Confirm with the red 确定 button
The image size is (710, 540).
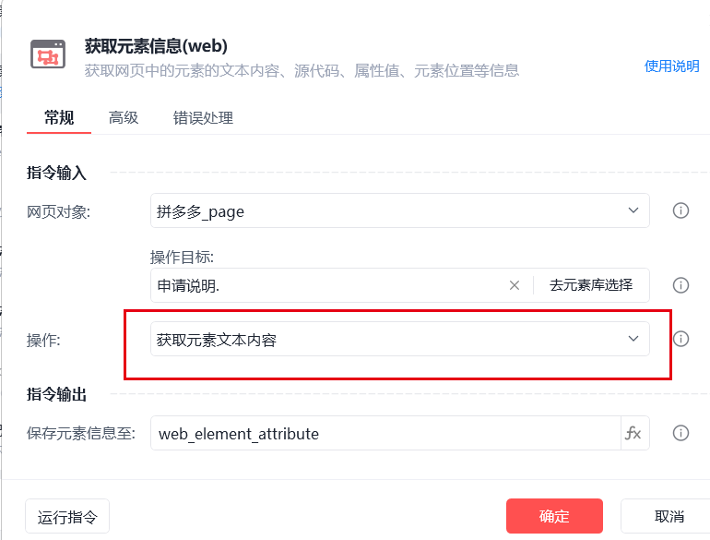(554, 516)
